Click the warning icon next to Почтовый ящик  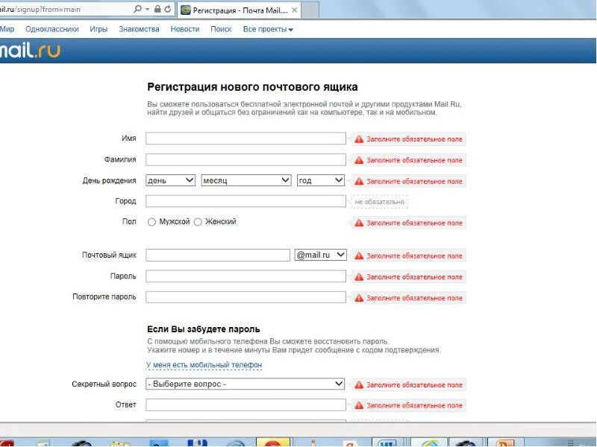[359, 256]
